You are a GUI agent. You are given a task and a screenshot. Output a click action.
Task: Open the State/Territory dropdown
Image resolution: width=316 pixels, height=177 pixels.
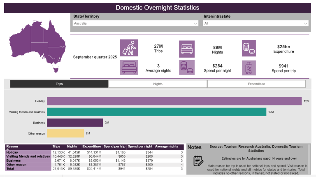pos(136,23)
